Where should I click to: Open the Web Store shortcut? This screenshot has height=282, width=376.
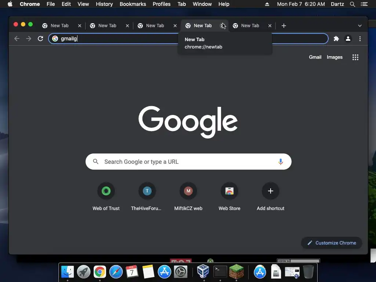tap(229, 196)
